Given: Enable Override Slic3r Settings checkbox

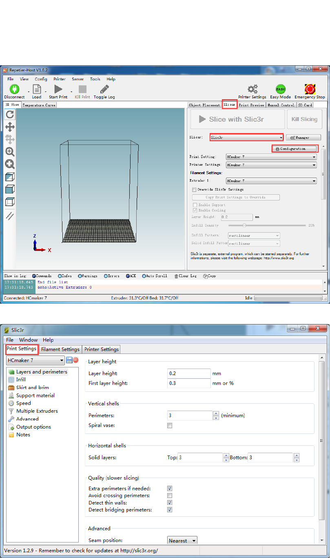Looking at the screenshot, I should 194,189.
